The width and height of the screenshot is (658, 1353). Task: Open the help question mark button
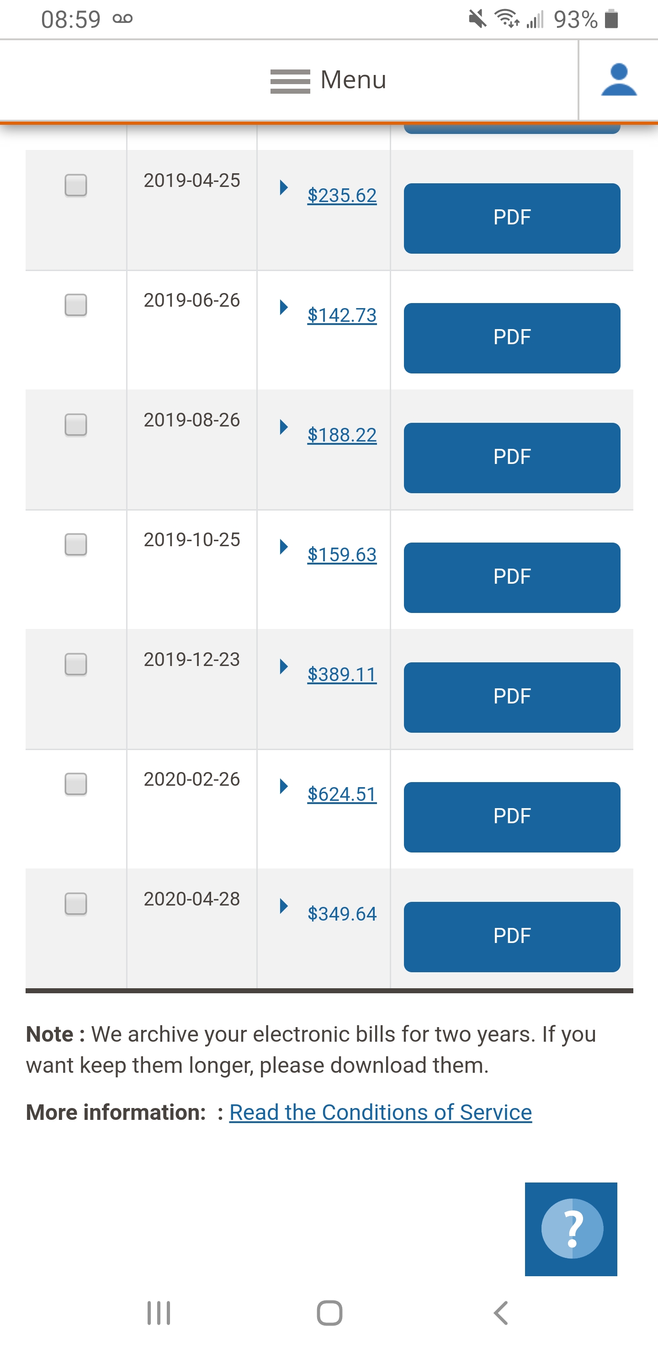coord(571,1229)
